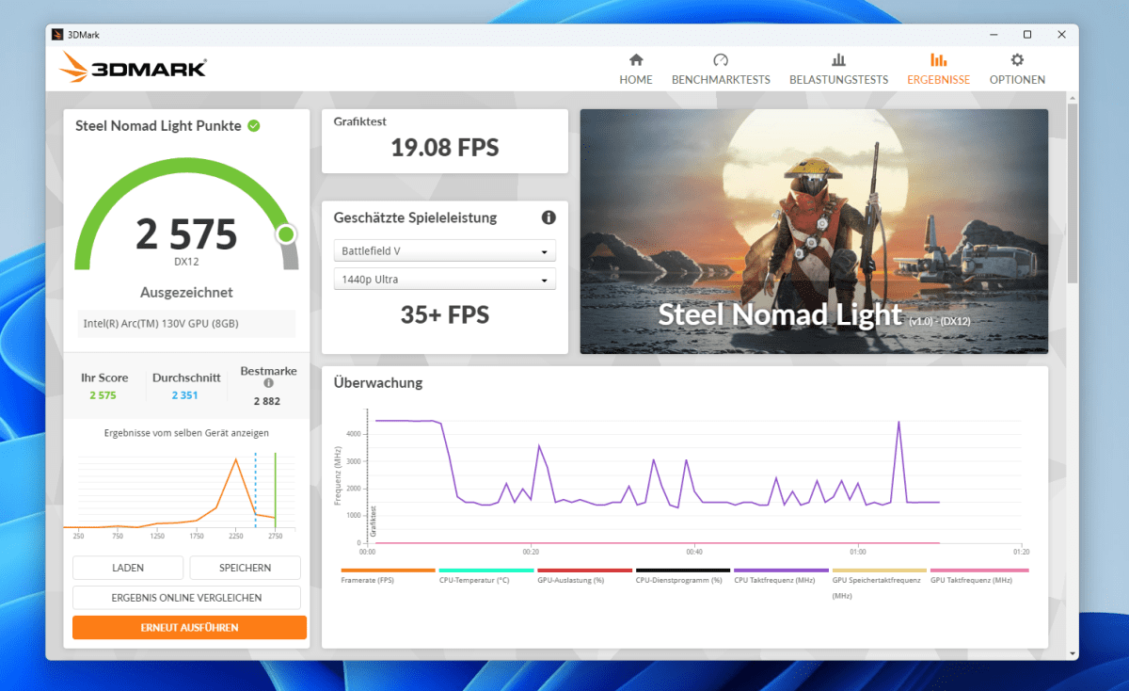Image resolution: width=1129 pixels, height=691 pixels.
Task: Toggle the GPU Taktfrequenz legend entry
Action: [x=978, y=576]
